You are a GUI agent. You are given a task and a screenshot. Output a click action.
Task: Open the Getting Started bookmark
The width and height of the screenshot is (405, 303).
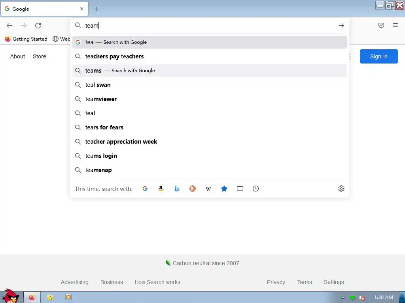point(26,39)
